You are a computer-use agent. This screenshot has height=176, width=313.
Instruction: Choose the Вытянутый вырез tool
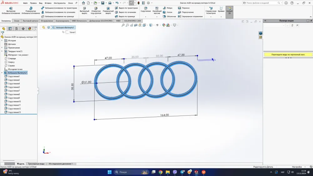85,11
